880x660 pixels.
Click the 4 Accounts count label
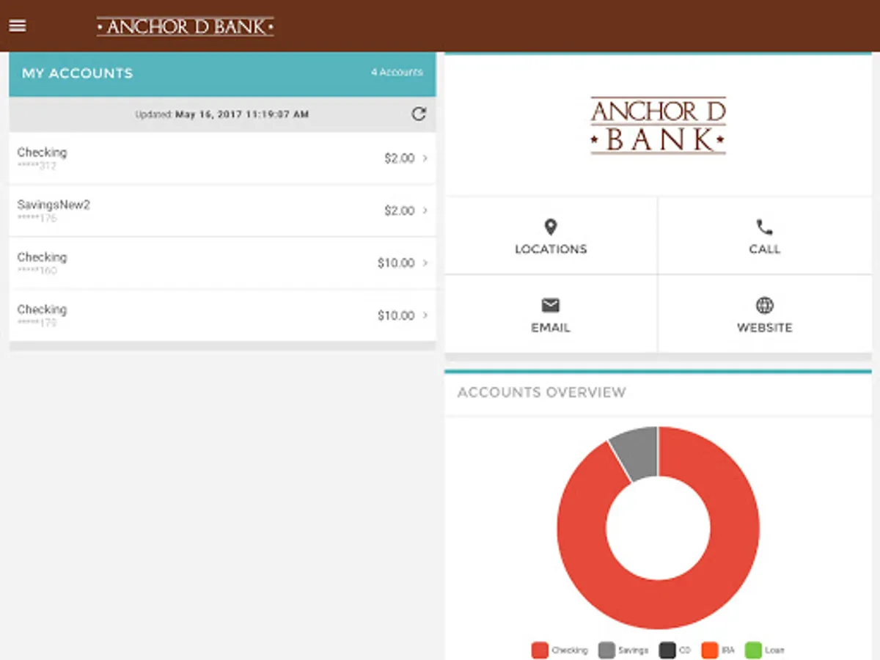click(x=397, y=73)
